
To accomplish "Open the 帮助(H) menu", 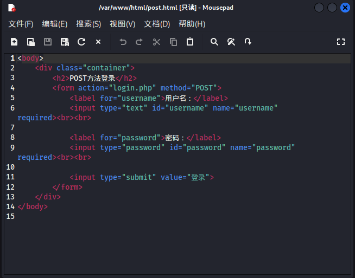I will pos(192,24).
